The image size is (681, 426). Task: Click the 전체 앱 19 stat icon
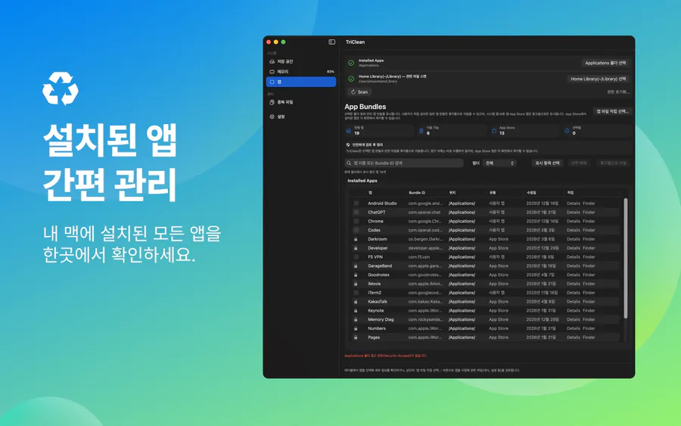[x=348, y=131]
